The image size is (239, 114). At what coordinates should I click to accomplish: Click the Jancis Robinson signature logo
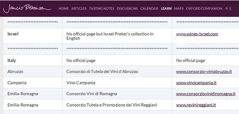27,9
